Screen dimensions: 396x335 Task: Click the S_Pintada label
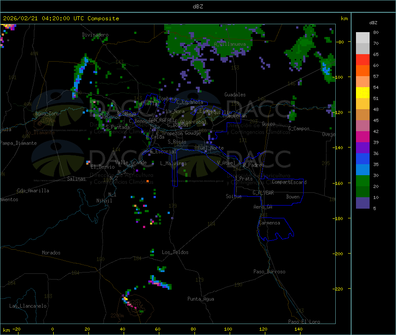(x=117, y=127)
